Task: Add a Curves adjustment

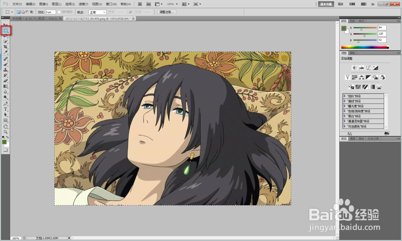Action: click(368, 68)
